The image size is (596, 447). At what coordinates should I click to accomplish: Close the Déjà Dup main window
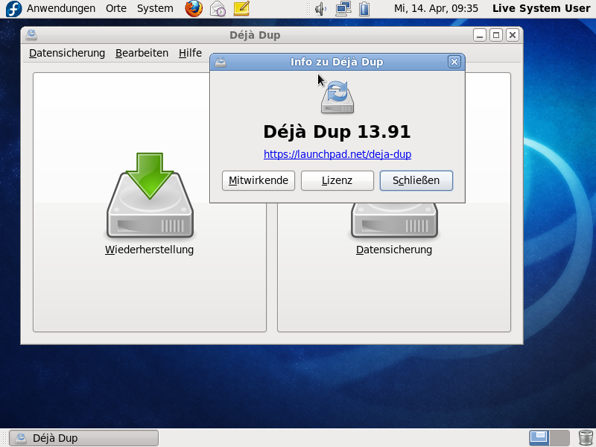coord(513,35)
